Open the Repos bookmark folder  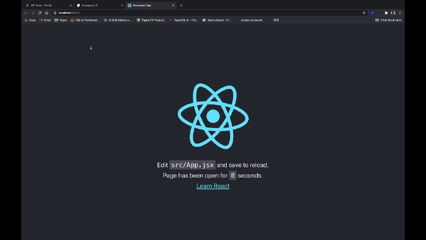pos(61,20)
